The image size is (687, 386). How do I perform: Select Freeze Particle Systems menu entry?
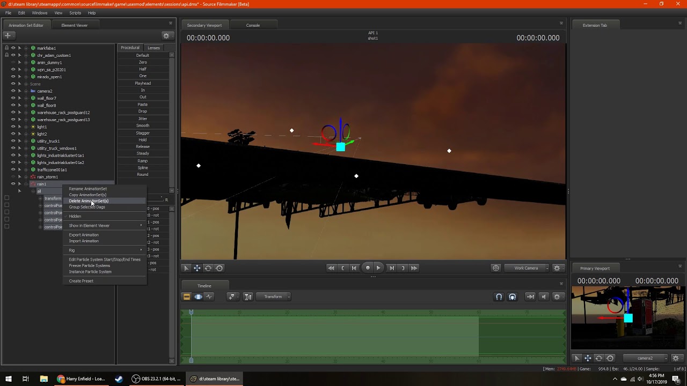104,265
